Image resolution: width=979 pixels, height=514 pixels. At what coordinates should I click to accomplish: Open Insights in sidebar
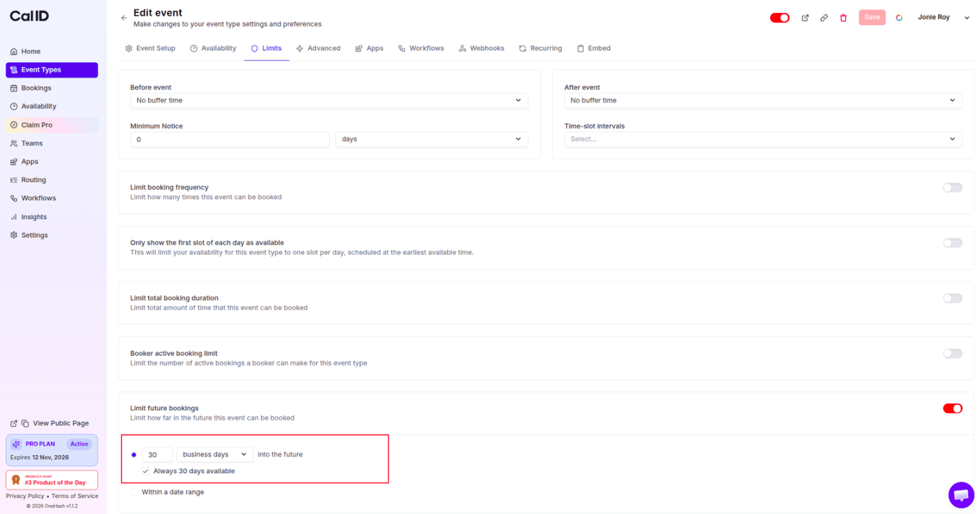[x=52, y=217]
